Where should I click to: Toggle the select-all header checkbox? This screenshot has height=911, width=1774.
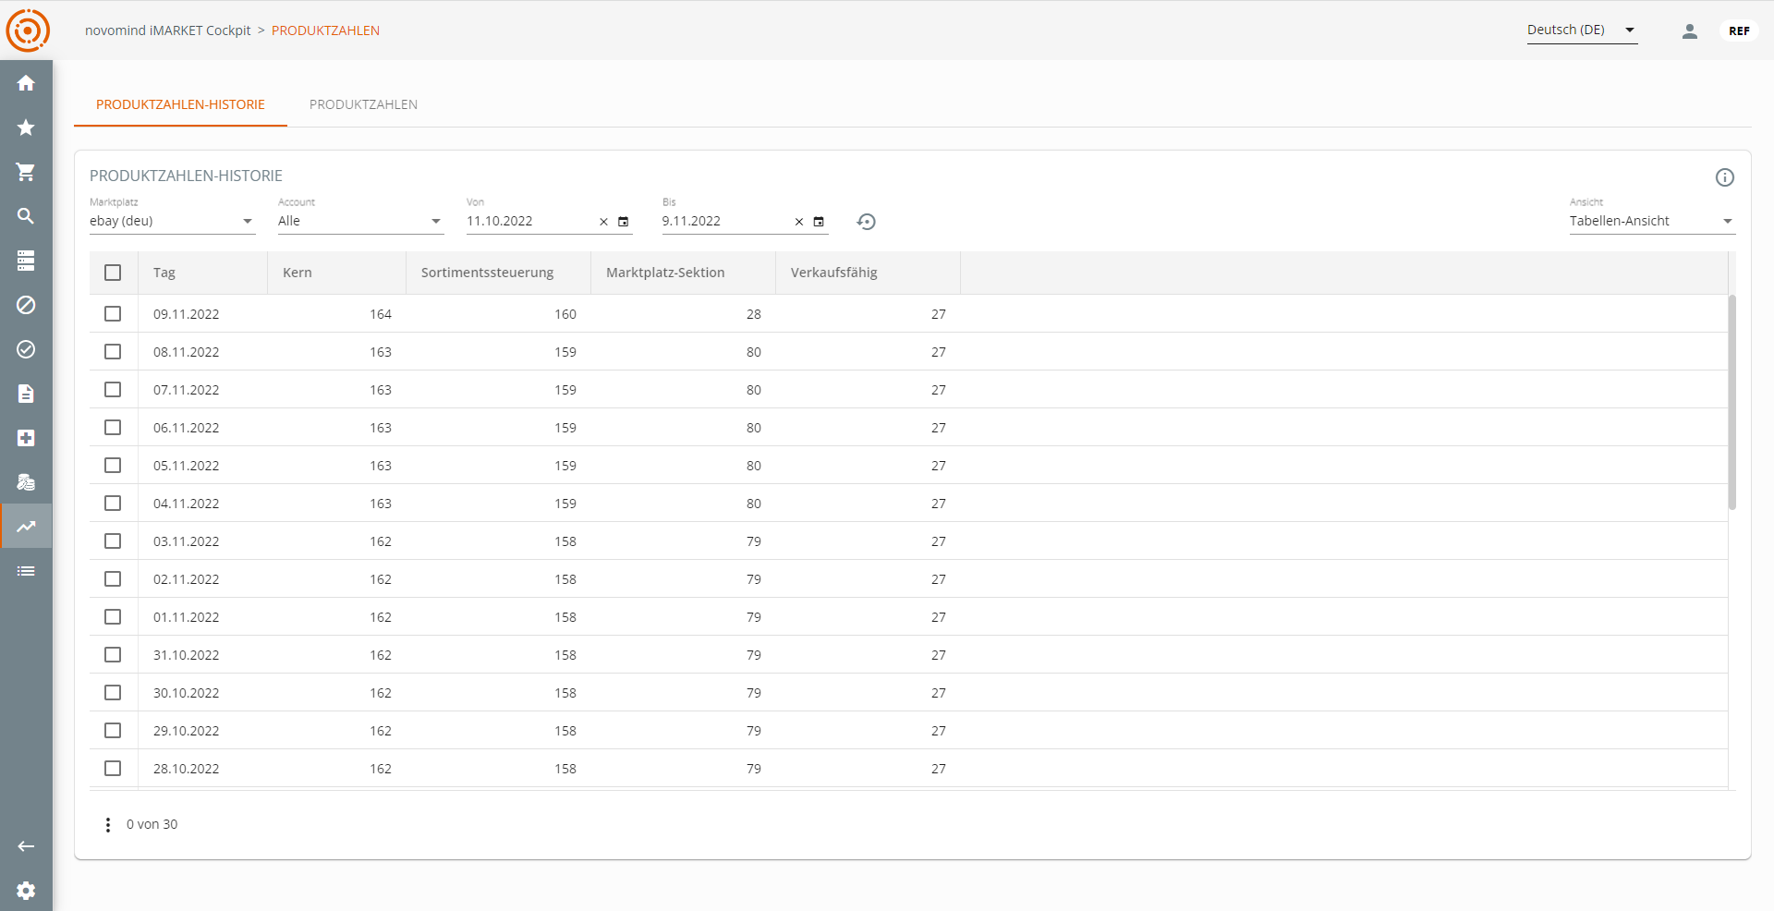pos(113,273)
